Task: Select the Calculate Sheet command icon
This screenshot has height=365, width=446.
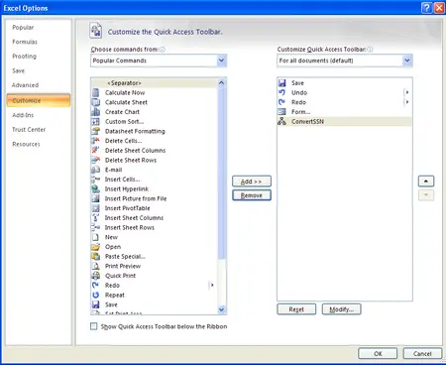Action: pyautogui.click(x=96, y=102)
